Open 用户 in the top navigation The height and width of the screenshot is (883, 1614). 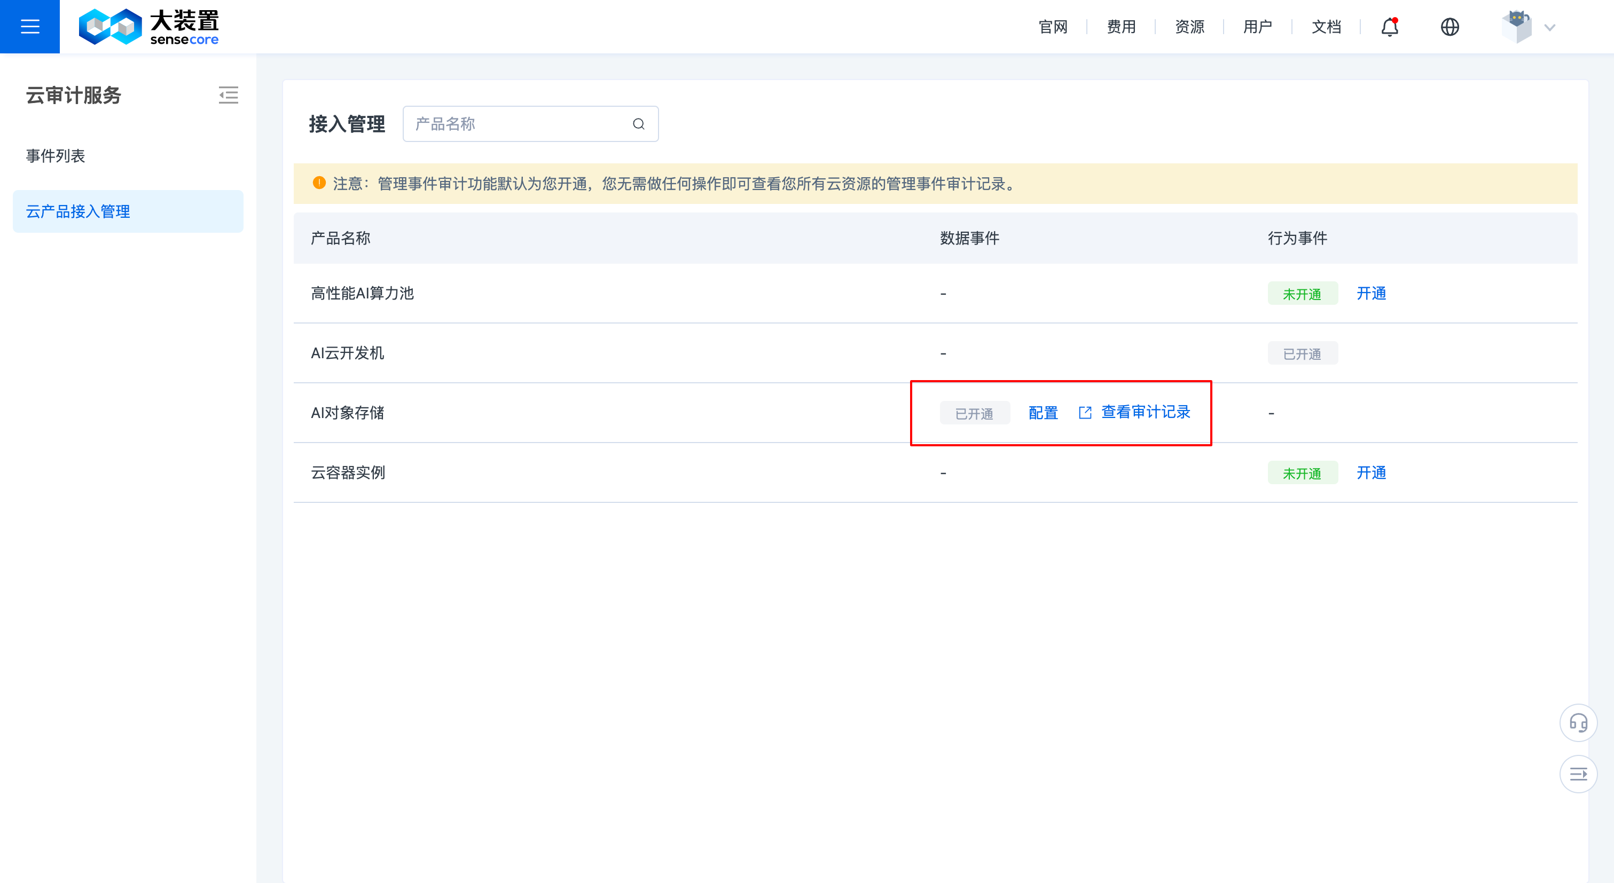tap(1257, 27)
